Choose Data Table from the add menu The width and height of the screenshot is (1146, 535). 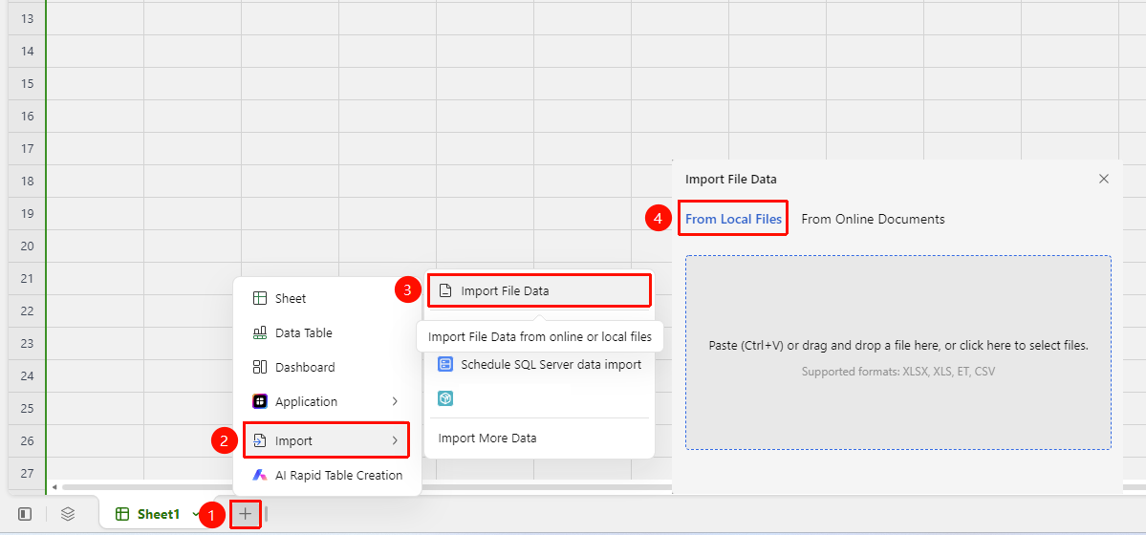click(x=328, y=332)
